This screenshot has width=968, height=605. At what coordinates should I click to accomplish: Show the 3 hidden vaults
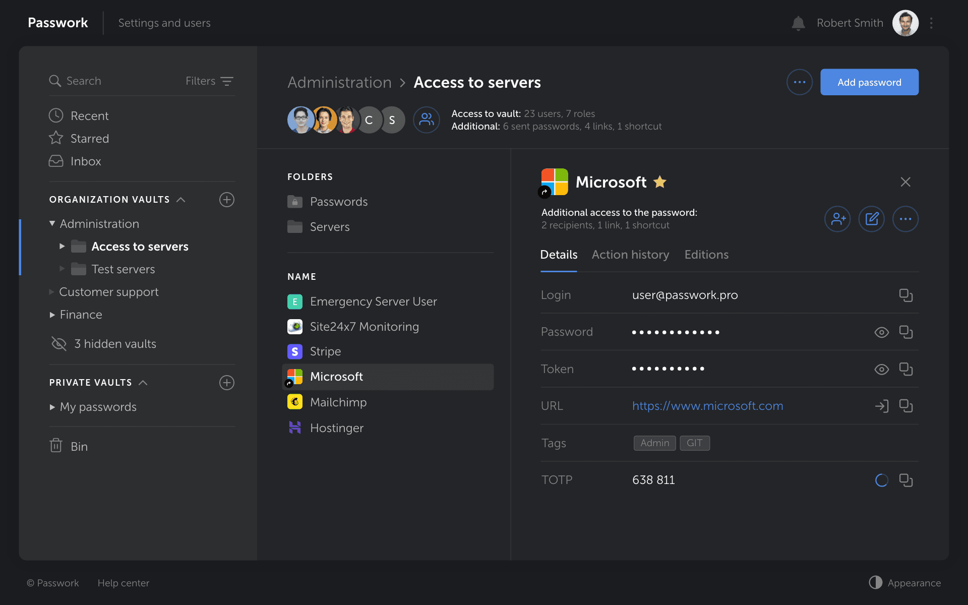pos(104,344)
